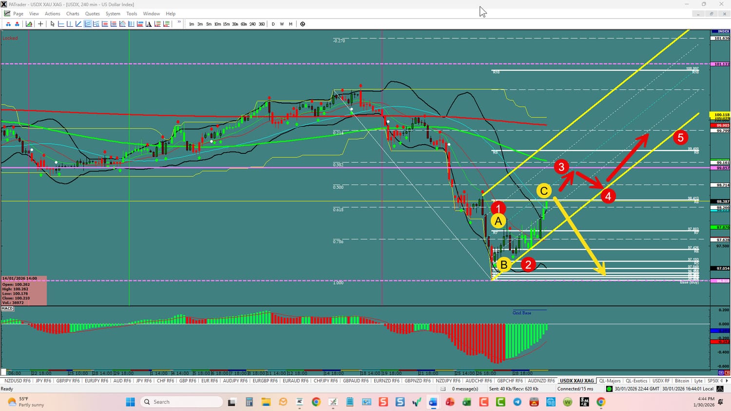Open the PATrader application icon in title bar
The image size is (731, 411).
click(x=4, y=4)
